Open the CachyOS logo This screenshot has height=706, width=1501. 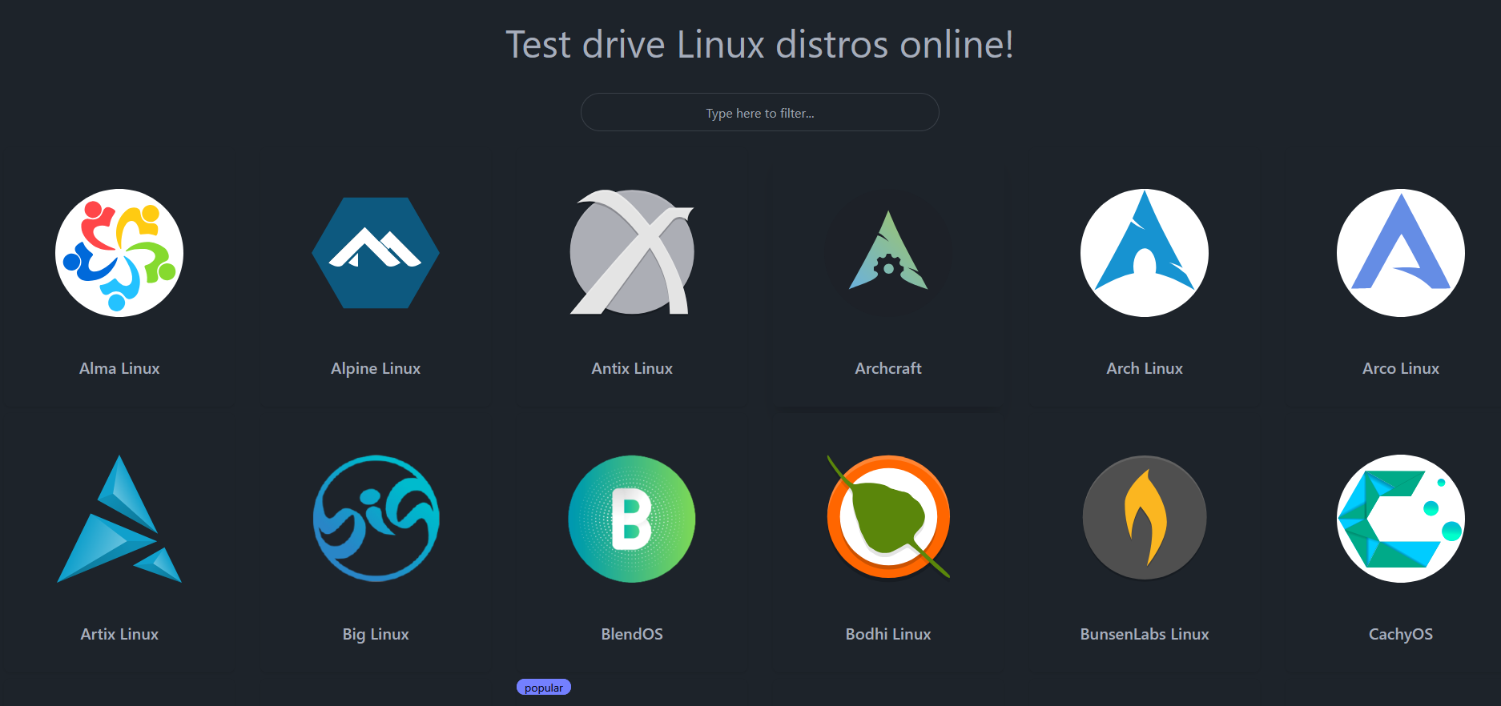[1401, 519]
